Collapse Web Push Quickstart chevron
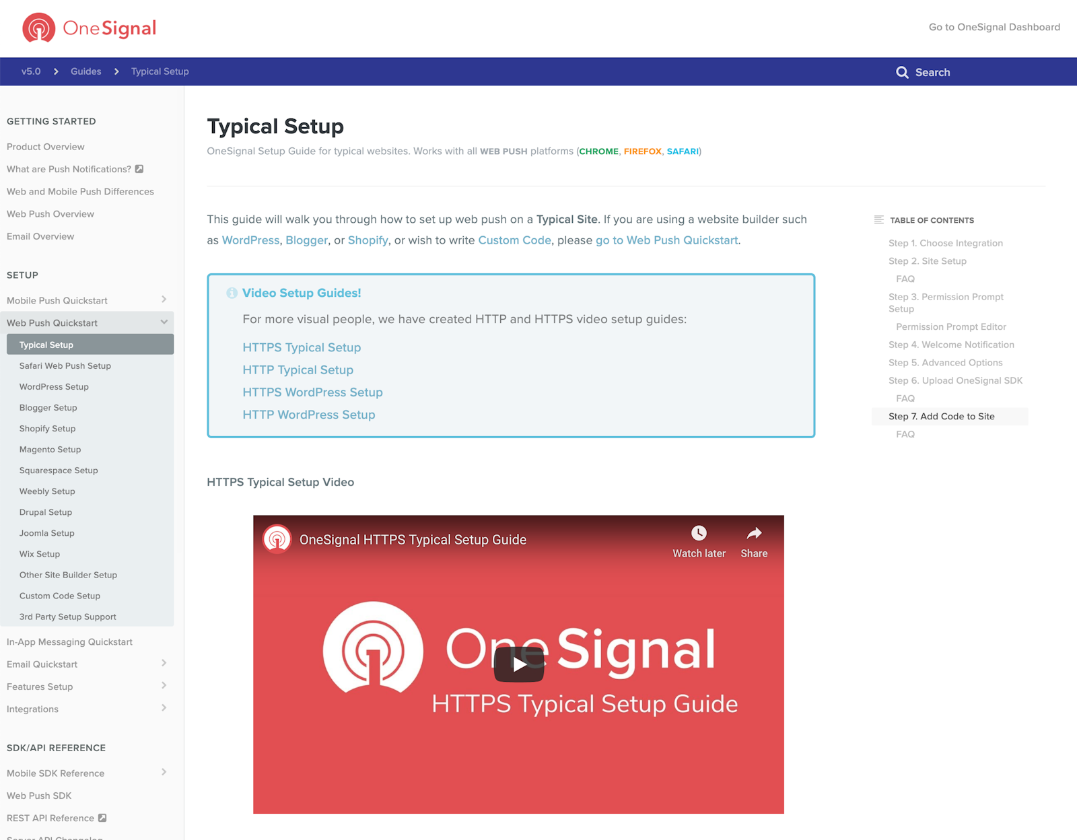 (164, 322)
